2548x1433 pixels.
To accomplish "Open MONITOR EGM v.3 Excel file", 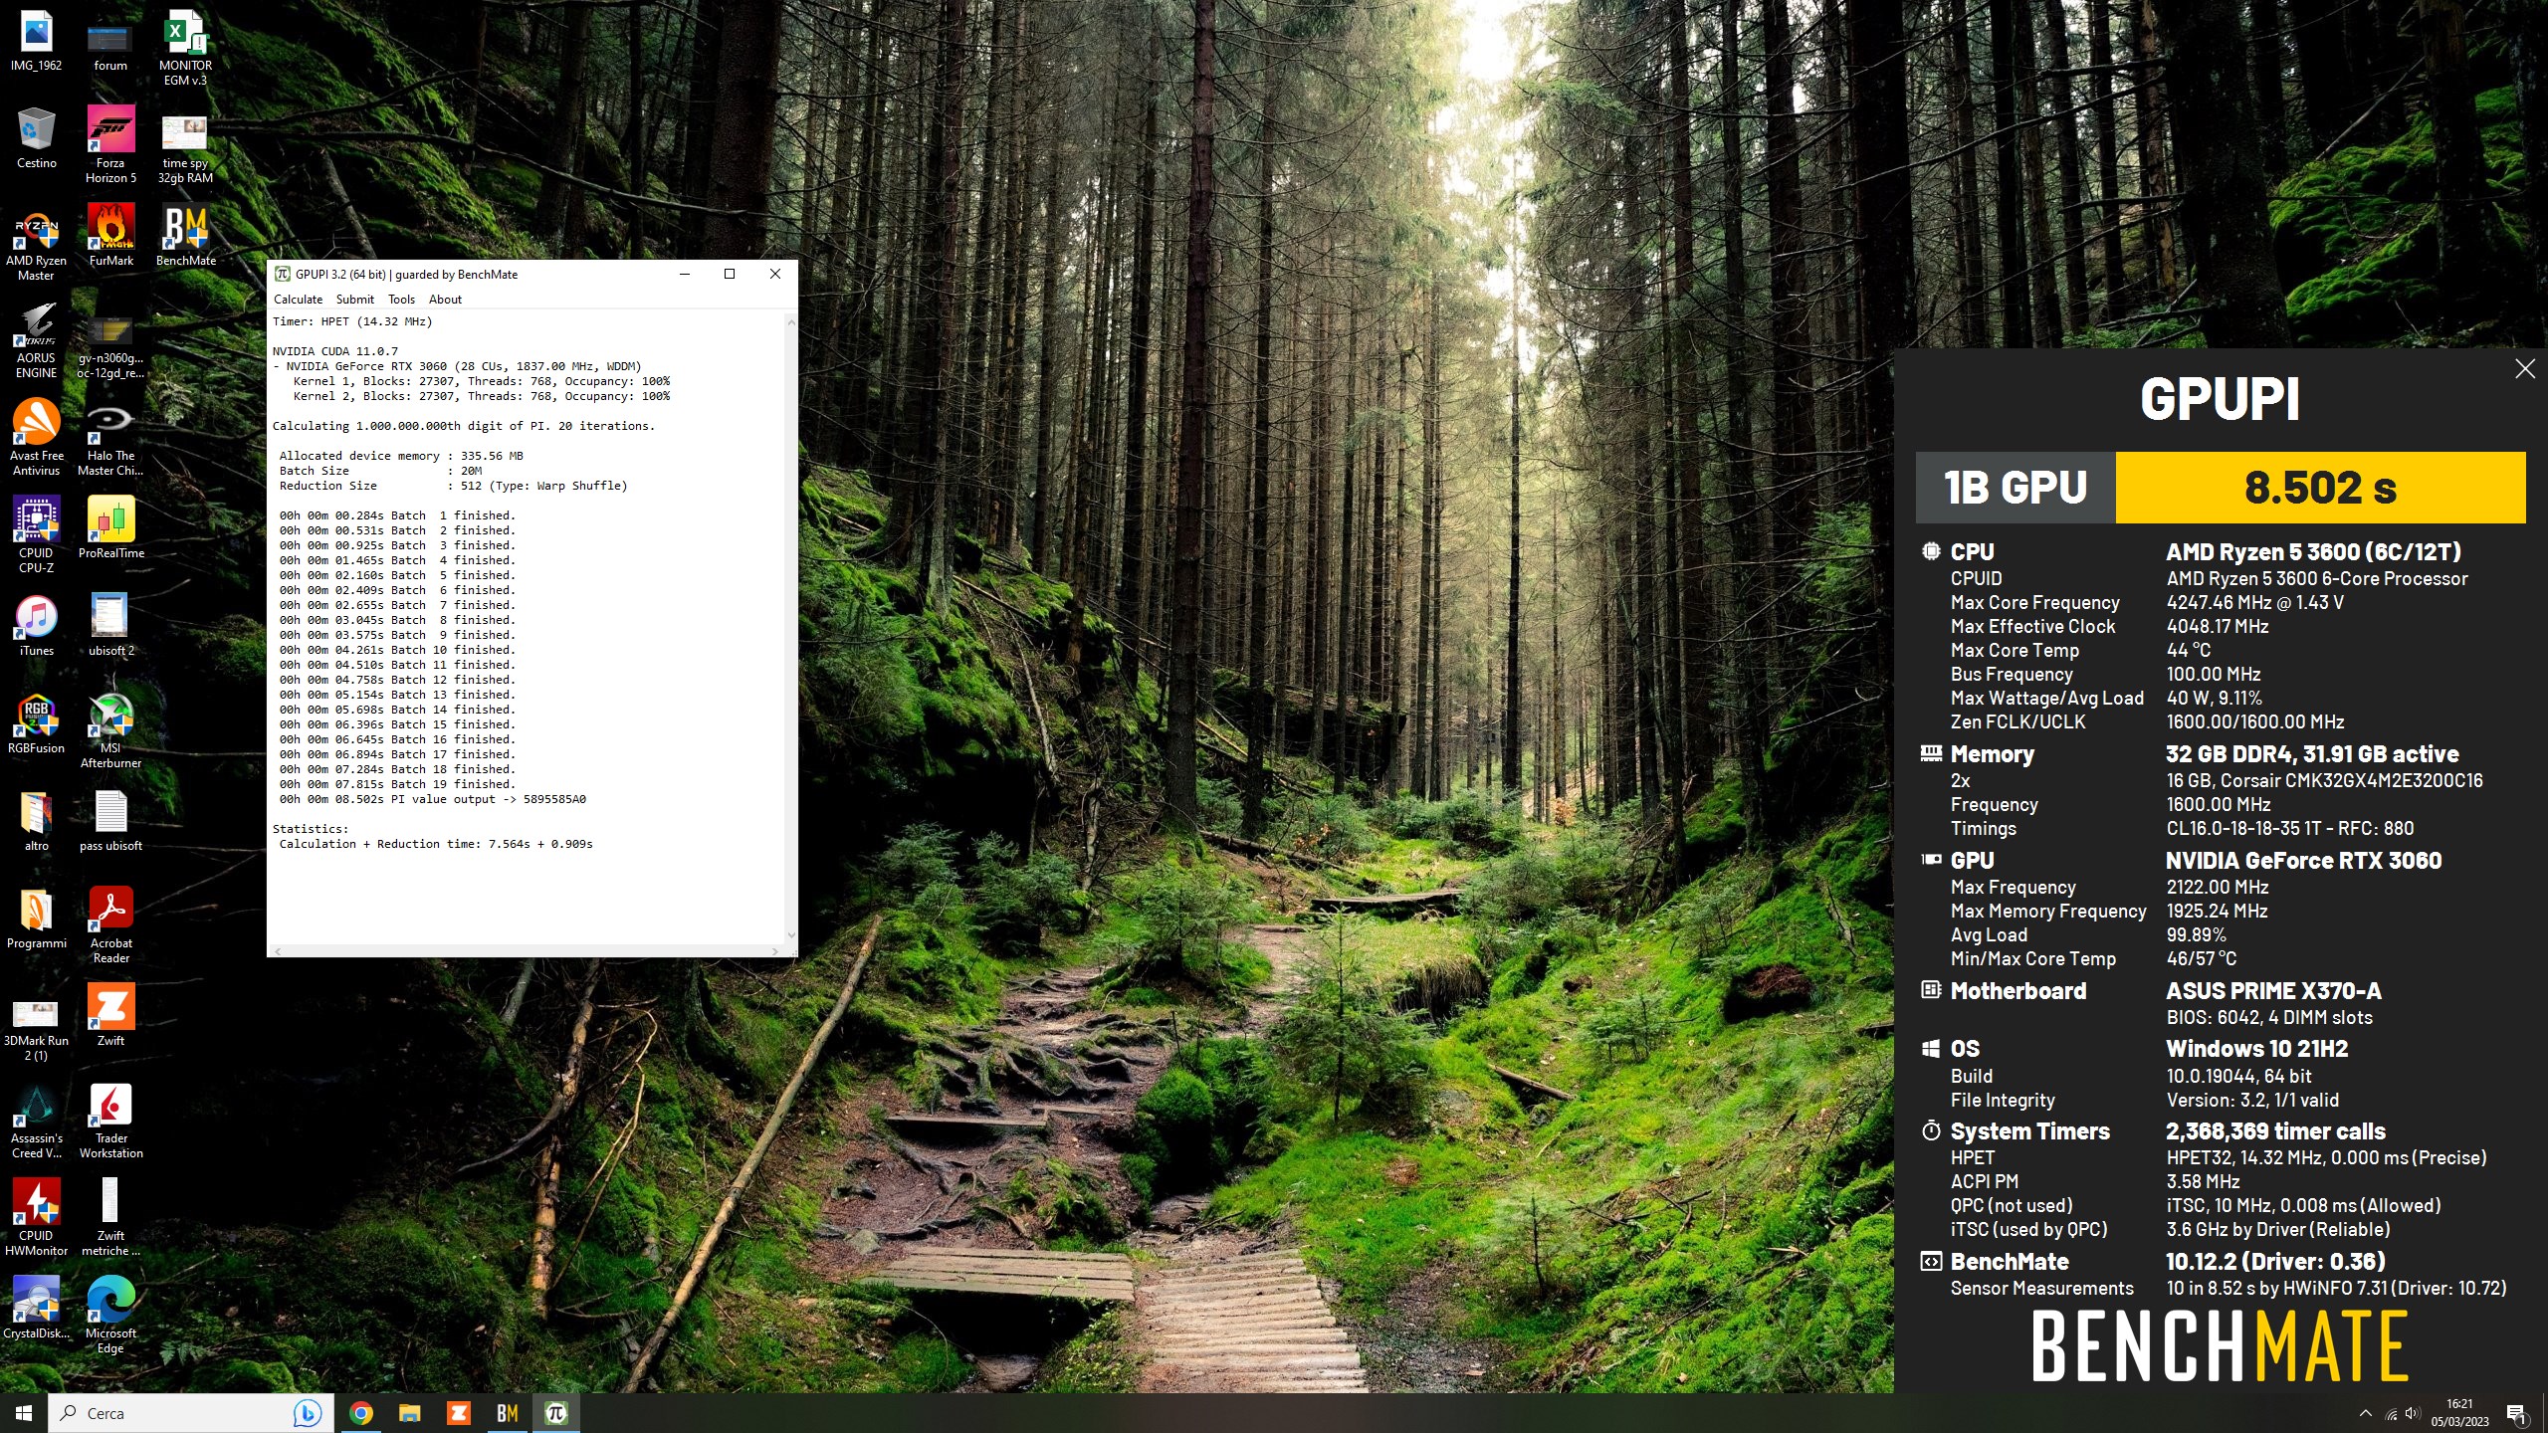I will (185, 48).
